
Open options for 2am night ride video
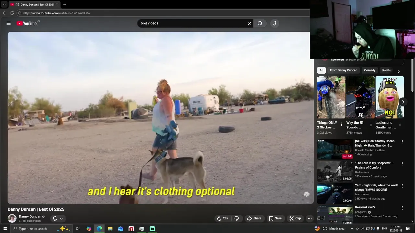pyautogui.click(x=402, y=186)
